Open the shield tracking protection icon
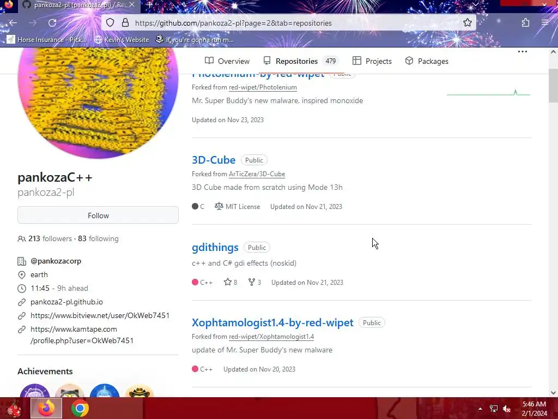This screenshot has width=558, height=419. (110, 23)
